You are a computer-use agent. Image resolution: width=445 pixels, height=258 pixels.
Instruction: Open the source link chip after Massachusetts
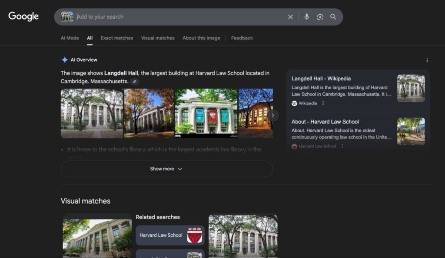[135, 82]
